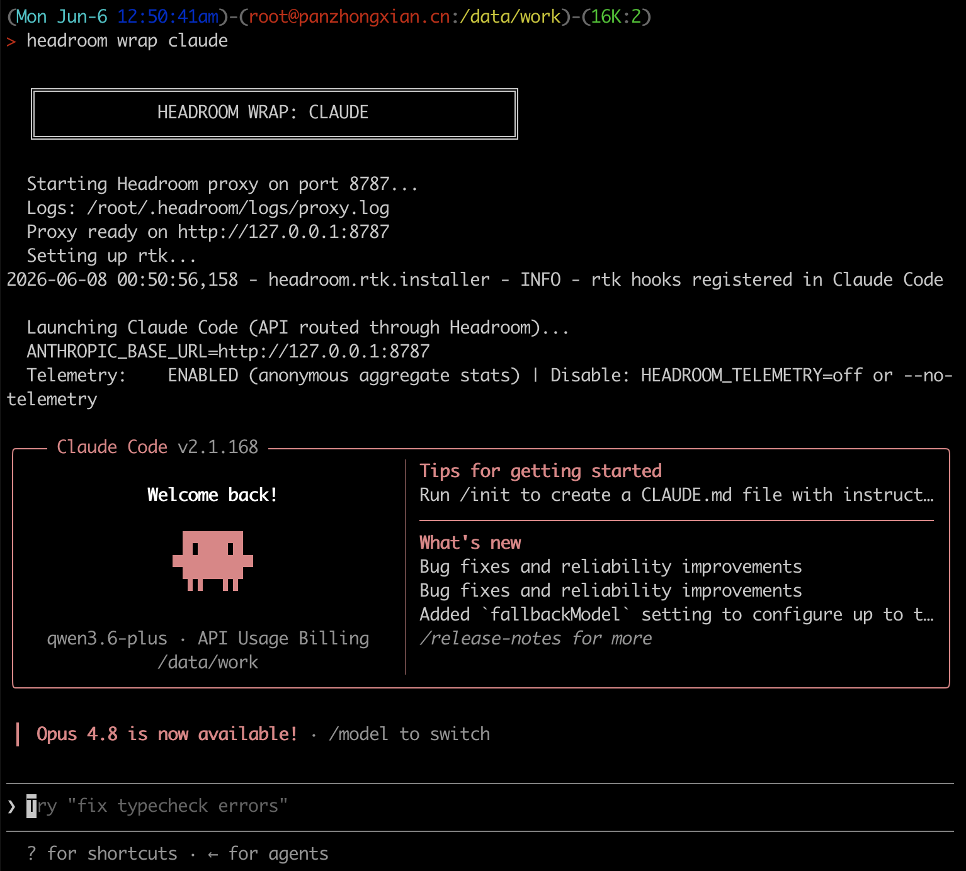Click "/data/work" below the model name

click(208, 662)
